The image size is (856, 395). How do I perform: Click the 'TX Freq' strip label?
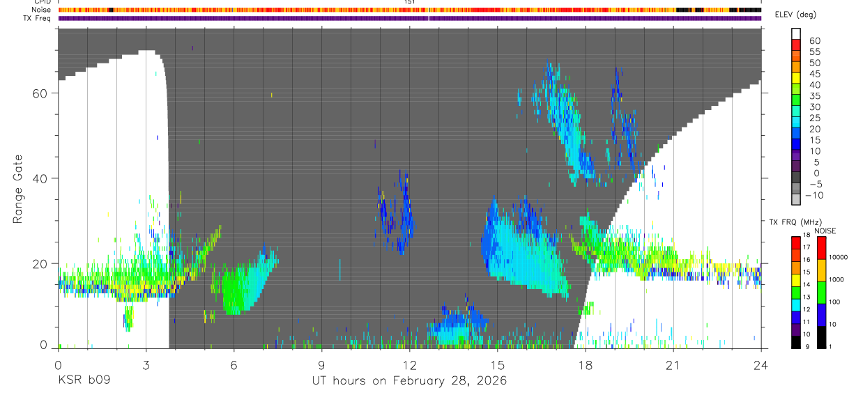[x=37, y=18]
